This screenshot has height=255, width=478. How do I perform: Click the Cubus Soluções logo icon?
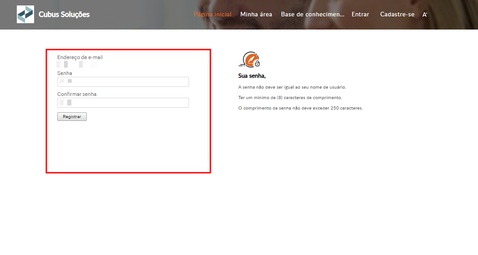(x=25, y=15)
